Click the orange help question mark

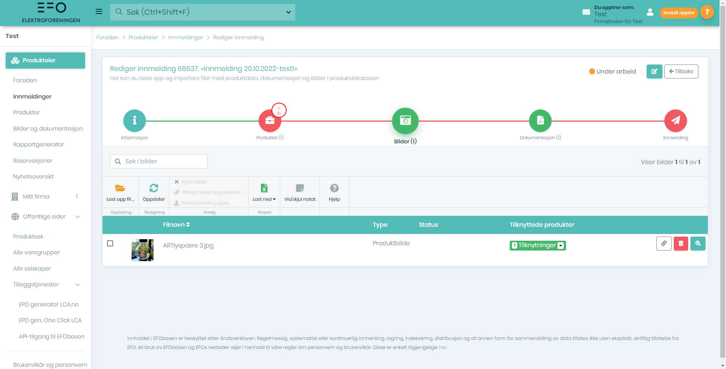point(707,12)
